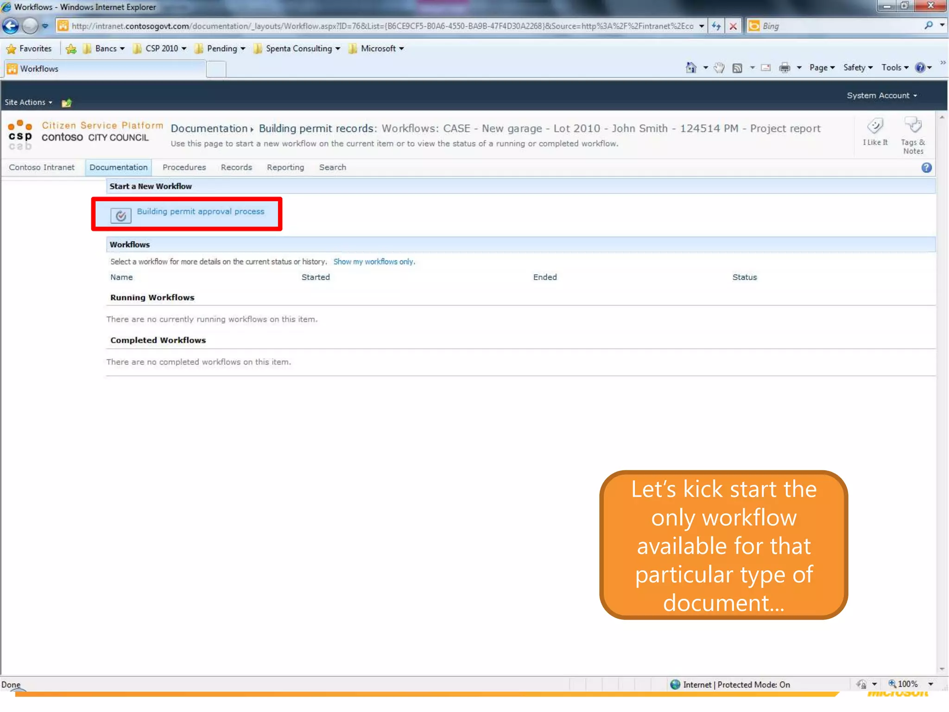Select the Procedures navigation tab
Viewport: 949px width, 712px height.
(184, 167)
